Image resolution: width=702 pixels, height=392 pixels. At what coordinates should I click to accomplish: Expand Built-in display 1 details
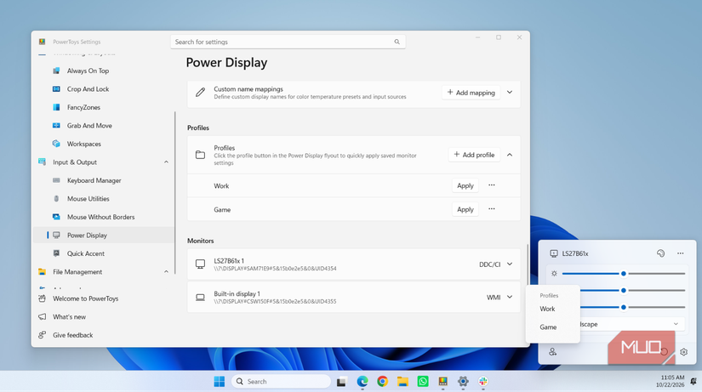coord(510,297)
